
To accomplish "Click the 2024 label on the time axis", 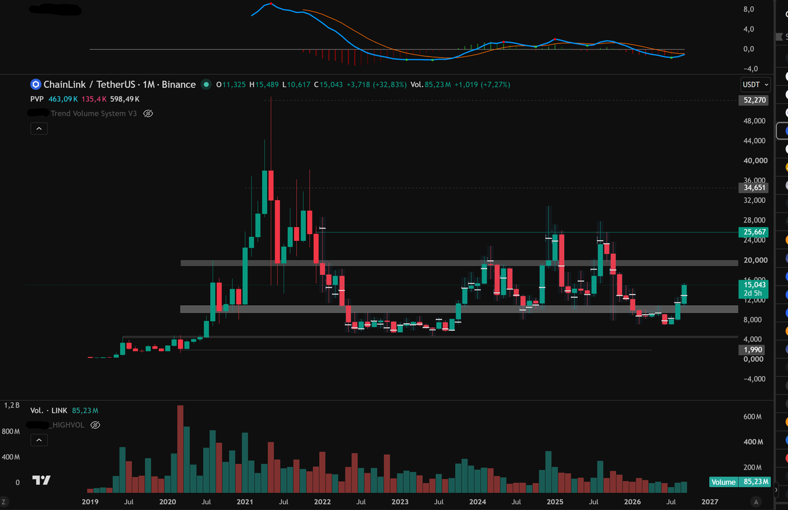I will pyautogui.click(x=477, y=501).
